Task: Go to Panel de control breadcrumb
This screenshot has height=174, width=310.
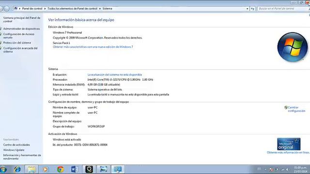Action: point(32,9)
